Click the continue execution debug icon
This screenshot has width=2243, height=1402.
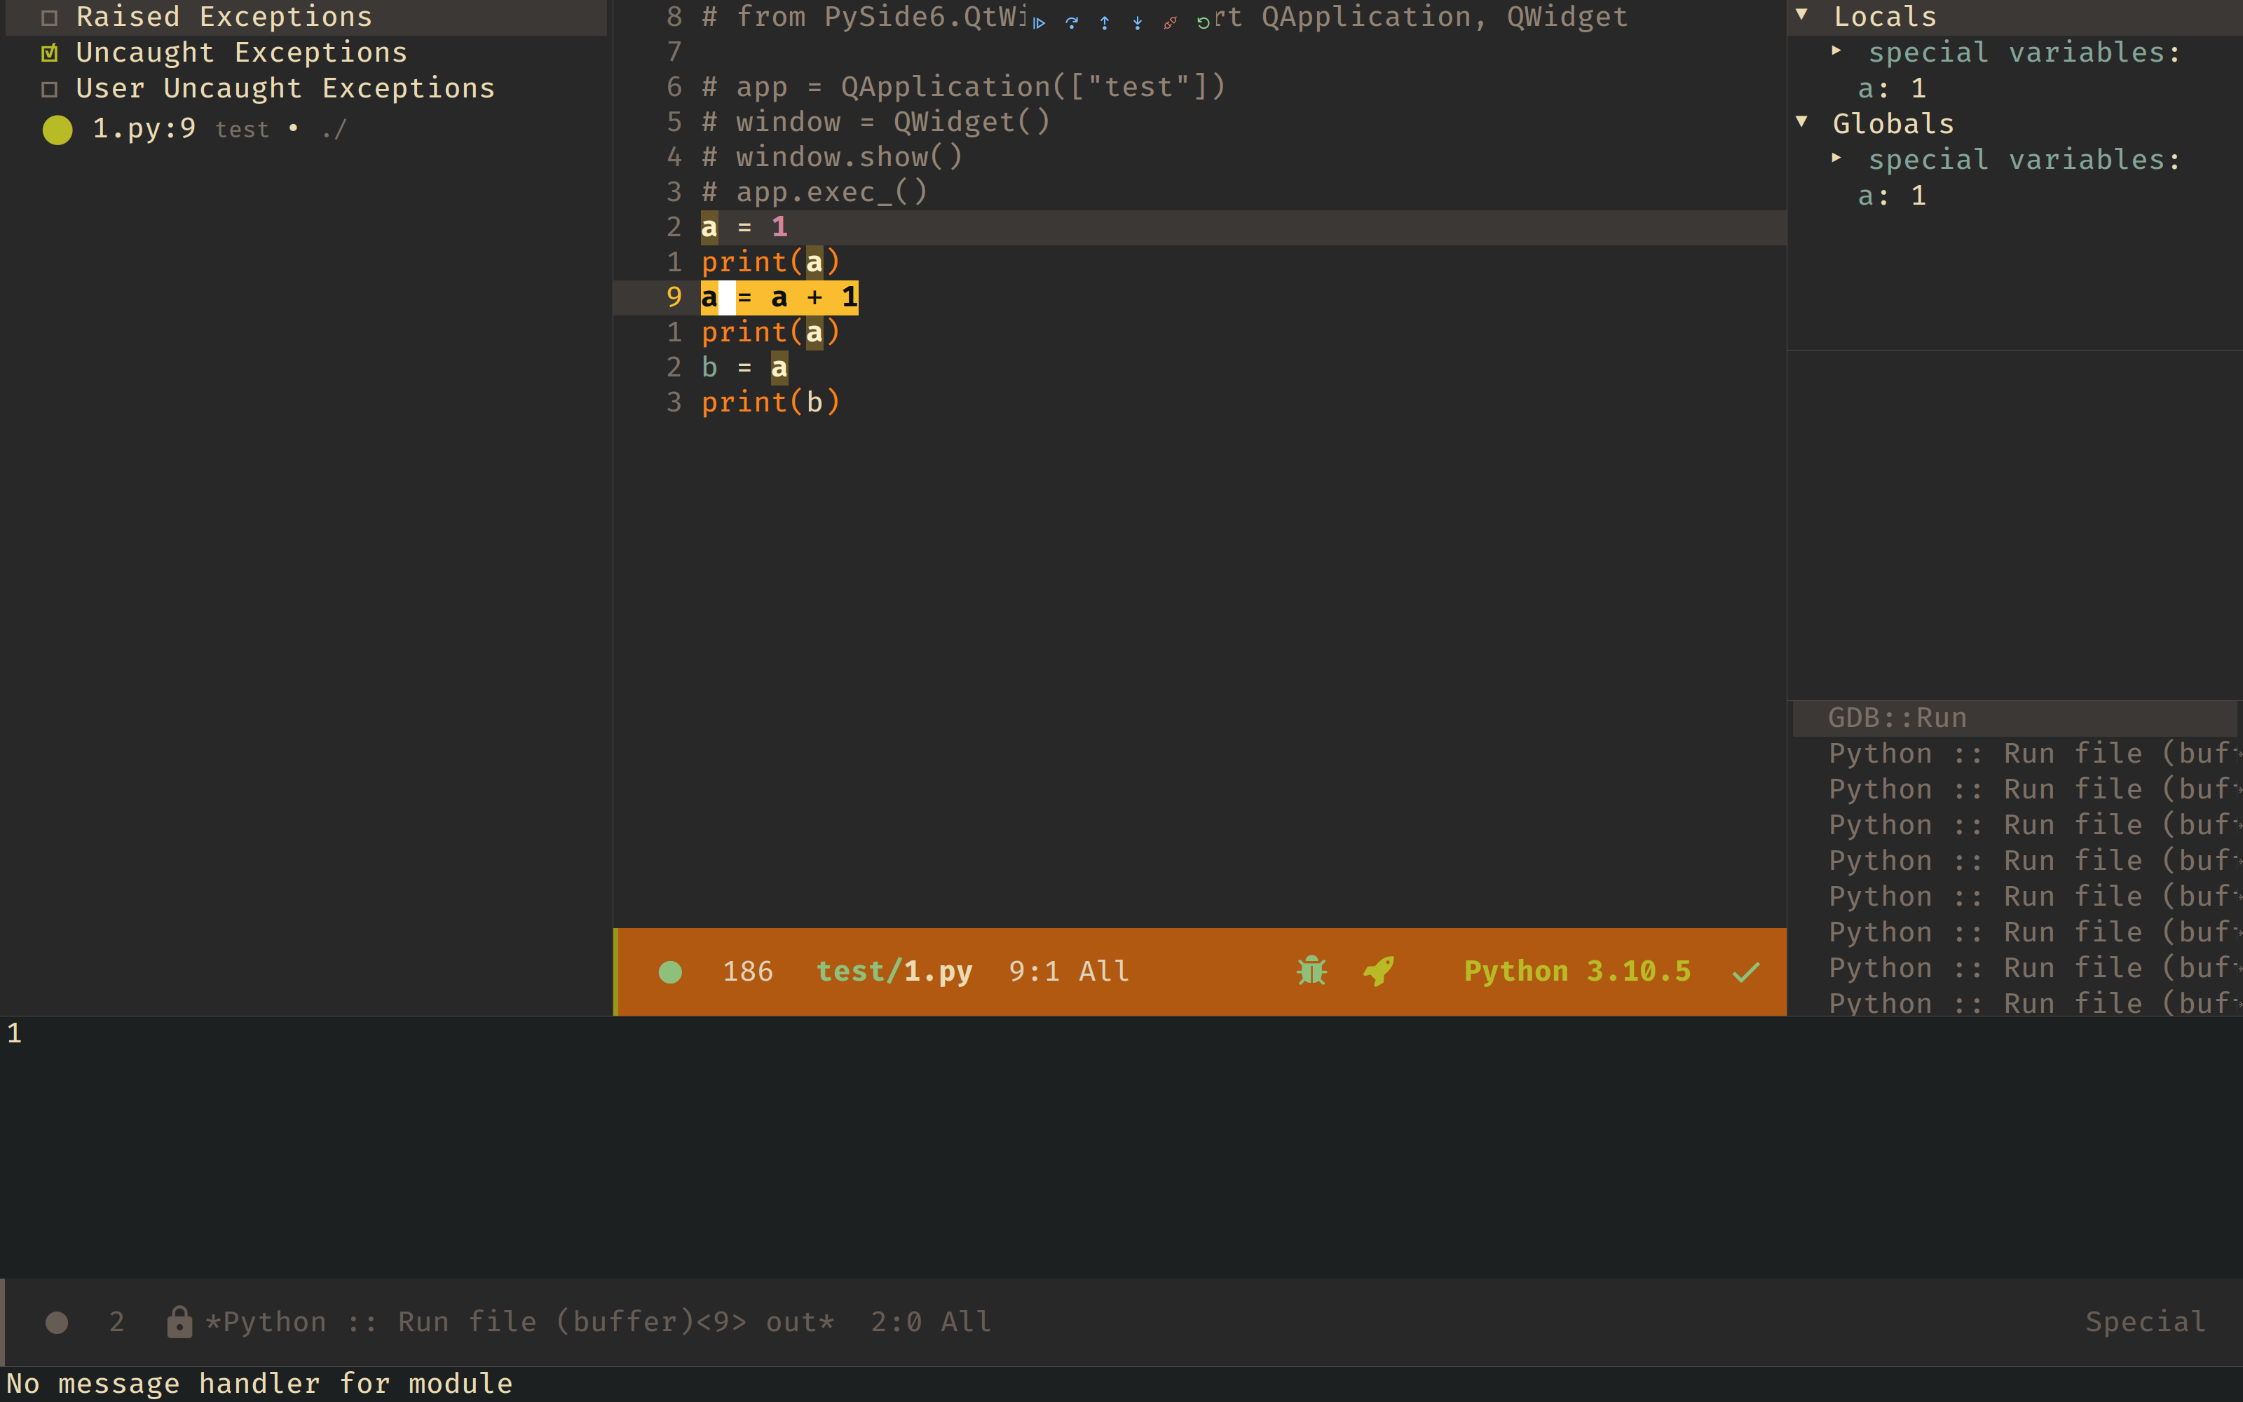[x=1039, y=23]
